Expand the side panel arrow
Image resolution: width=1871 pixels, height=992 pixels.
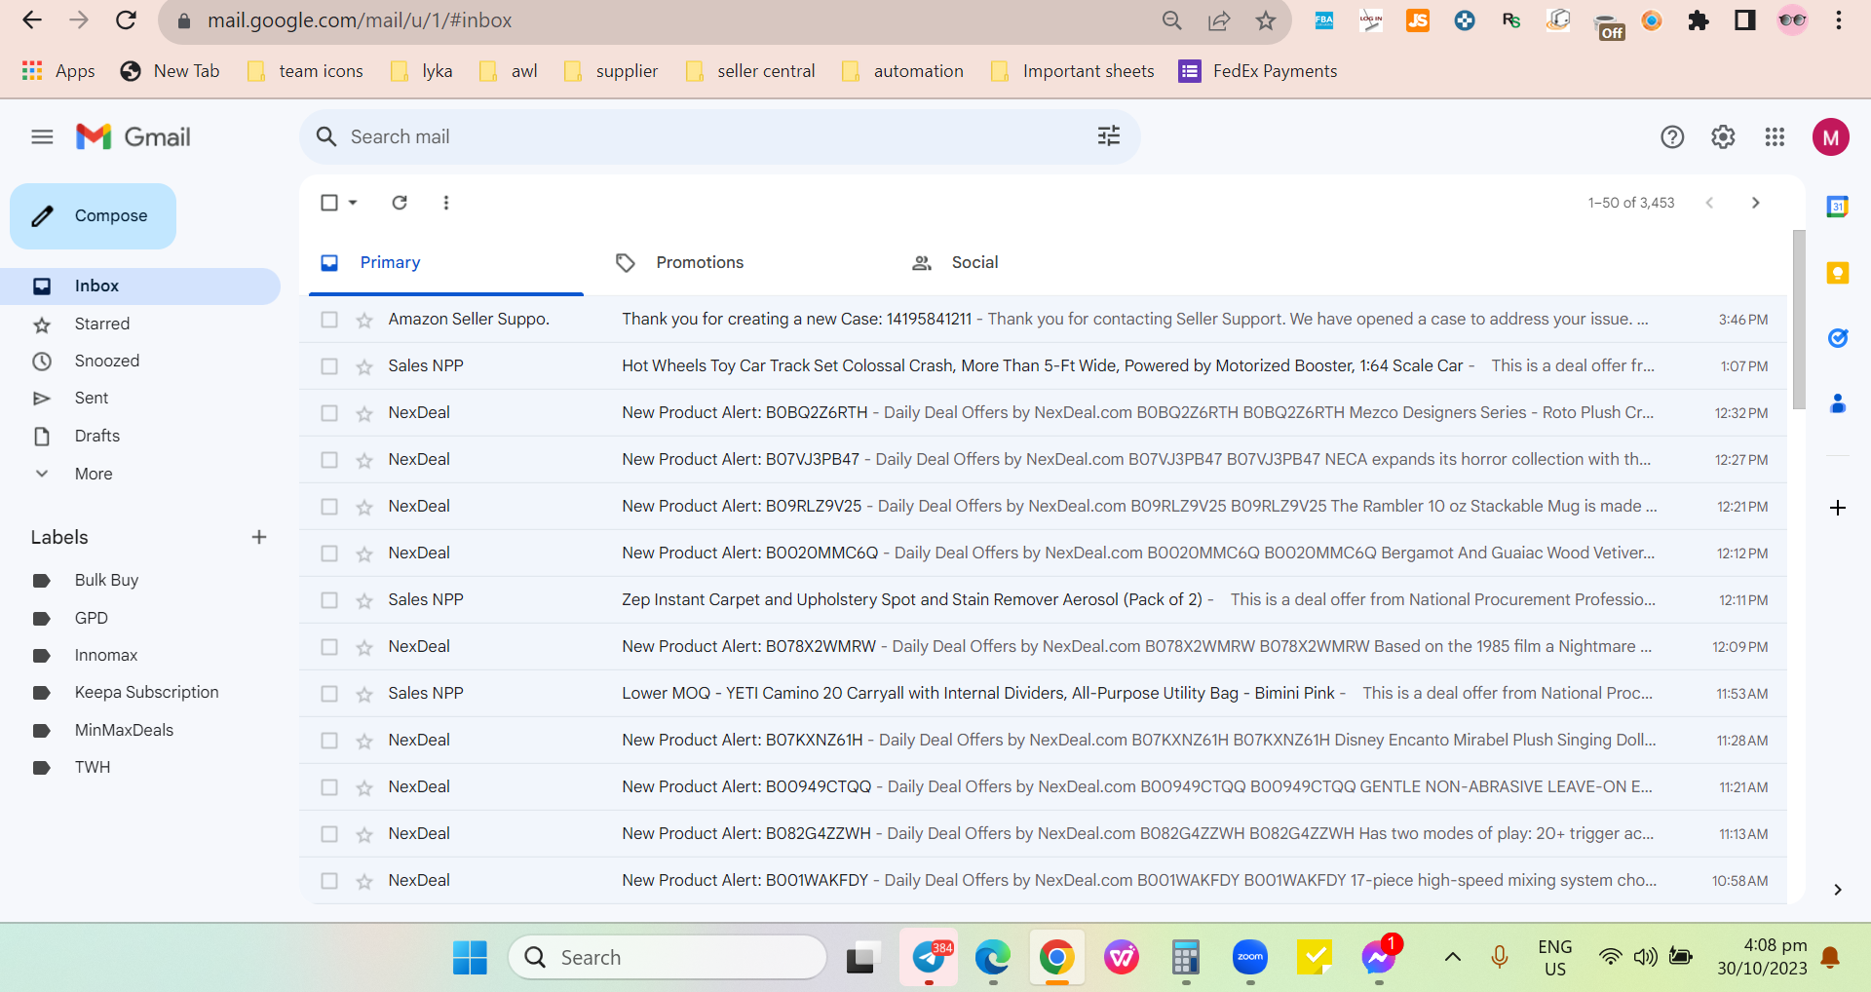(1838, 890)
